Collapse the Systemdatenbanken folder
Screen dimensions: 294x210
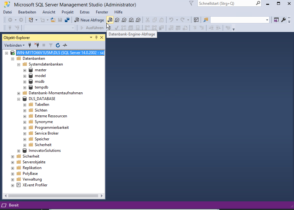click(19, 64)
